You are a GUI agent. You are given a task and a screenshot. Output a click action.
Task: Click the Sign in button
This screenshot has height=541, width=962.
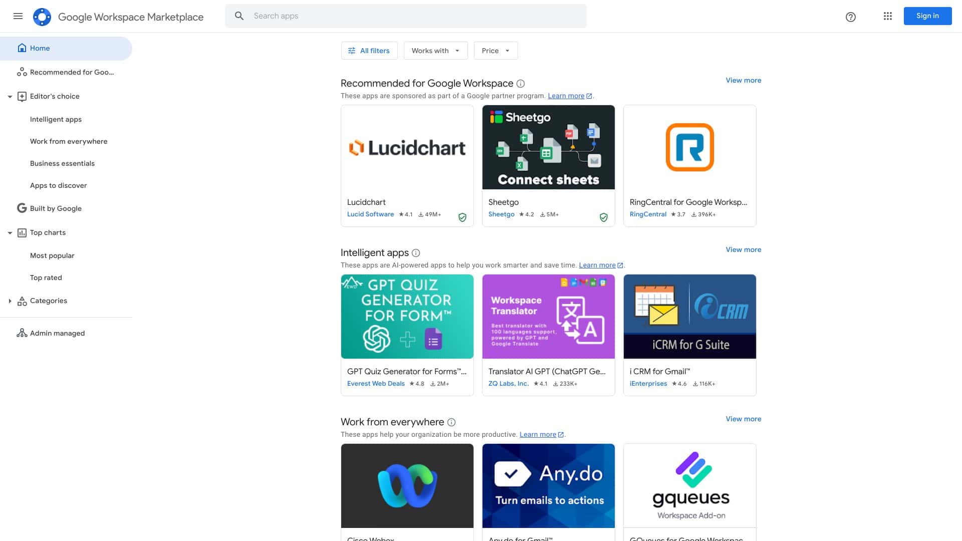click(x=927, y=16)
